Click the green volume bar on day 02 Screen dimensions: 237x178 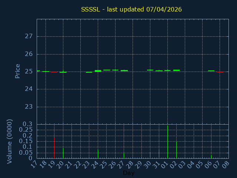click(x=176, y=150)
